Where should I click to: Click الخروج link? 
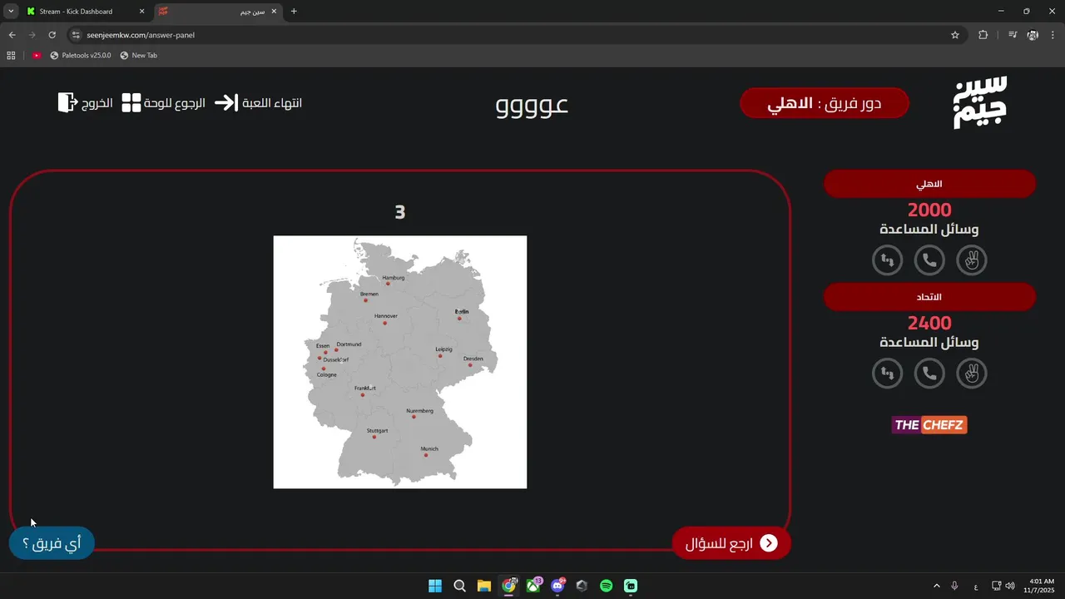click(x=97, y=103)
